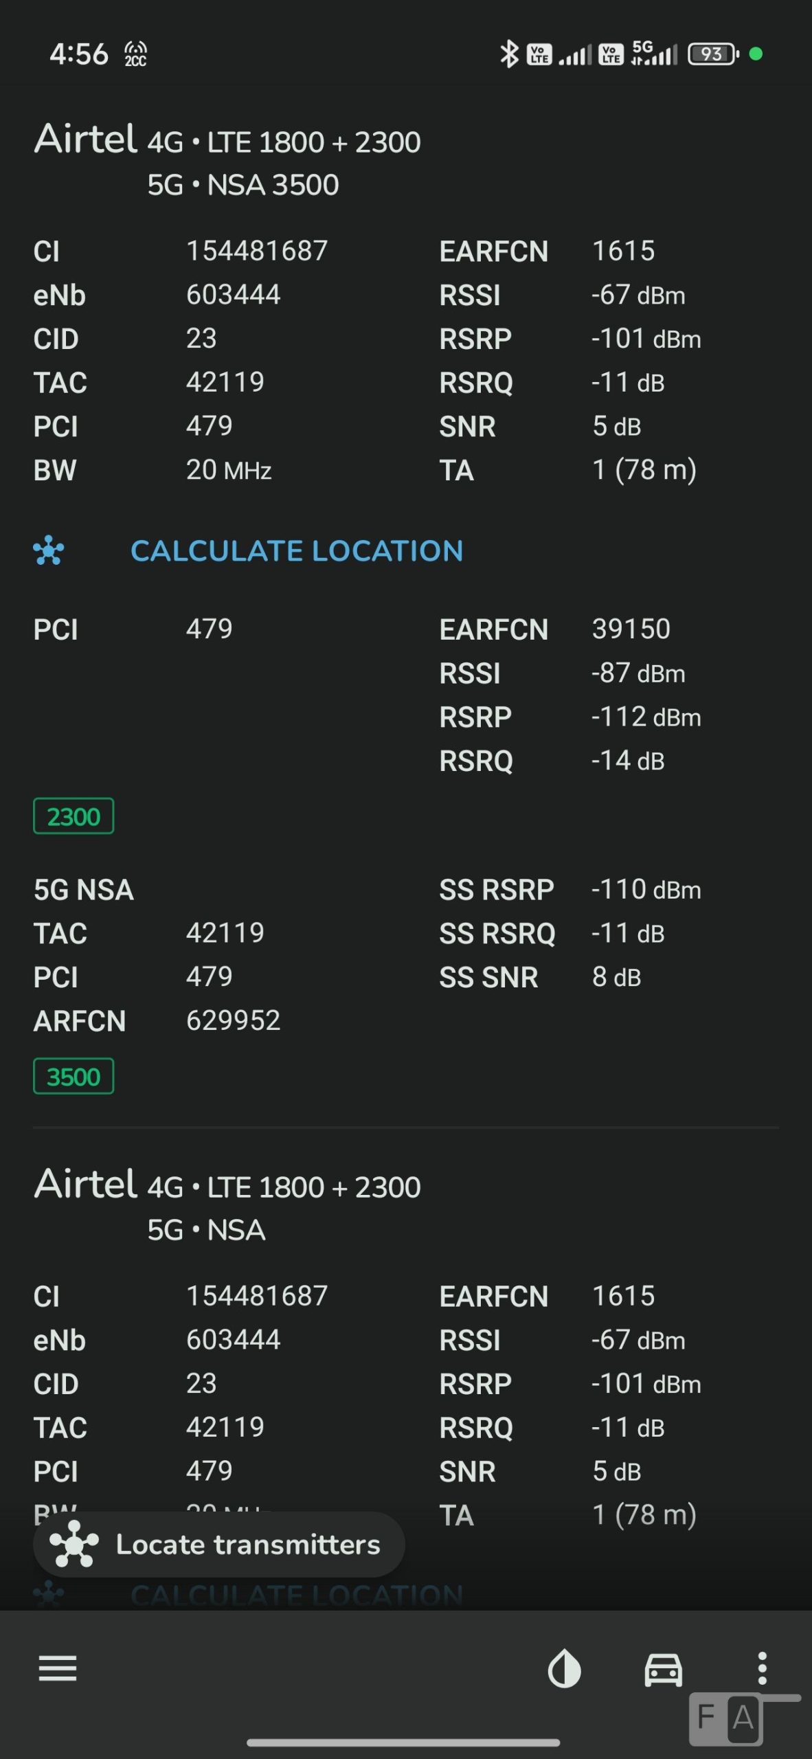The image size is (812, 1759).
Task: Select the green 3500 band badge
Action: coord(74,1077)
